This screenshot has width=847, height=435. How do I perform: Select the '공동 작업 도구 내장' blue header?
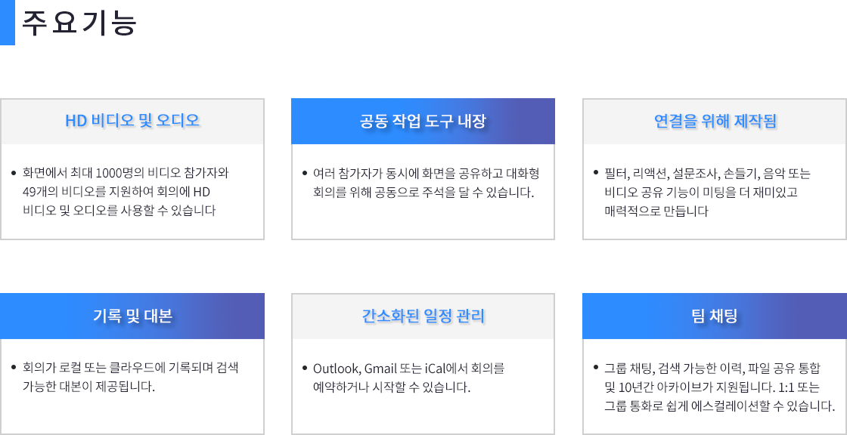click(423, 122)
